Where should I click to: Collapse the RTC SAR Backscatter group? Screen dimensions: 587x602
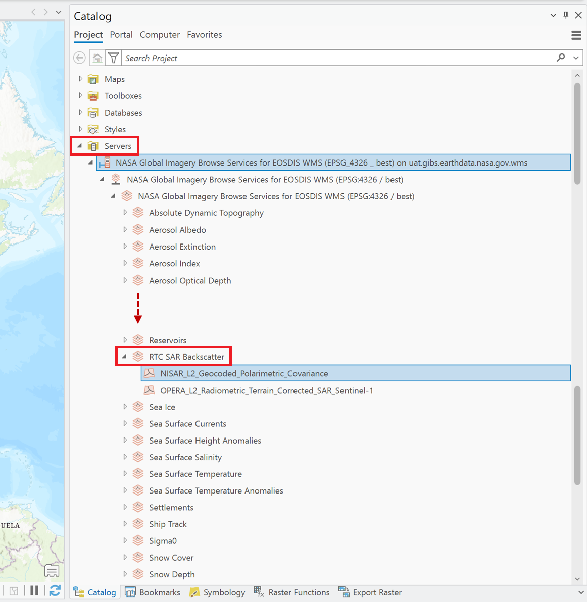[124, 357]
